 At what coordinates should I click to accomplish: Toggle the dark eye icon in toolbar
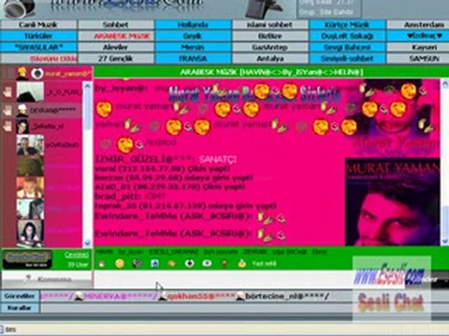189,263
